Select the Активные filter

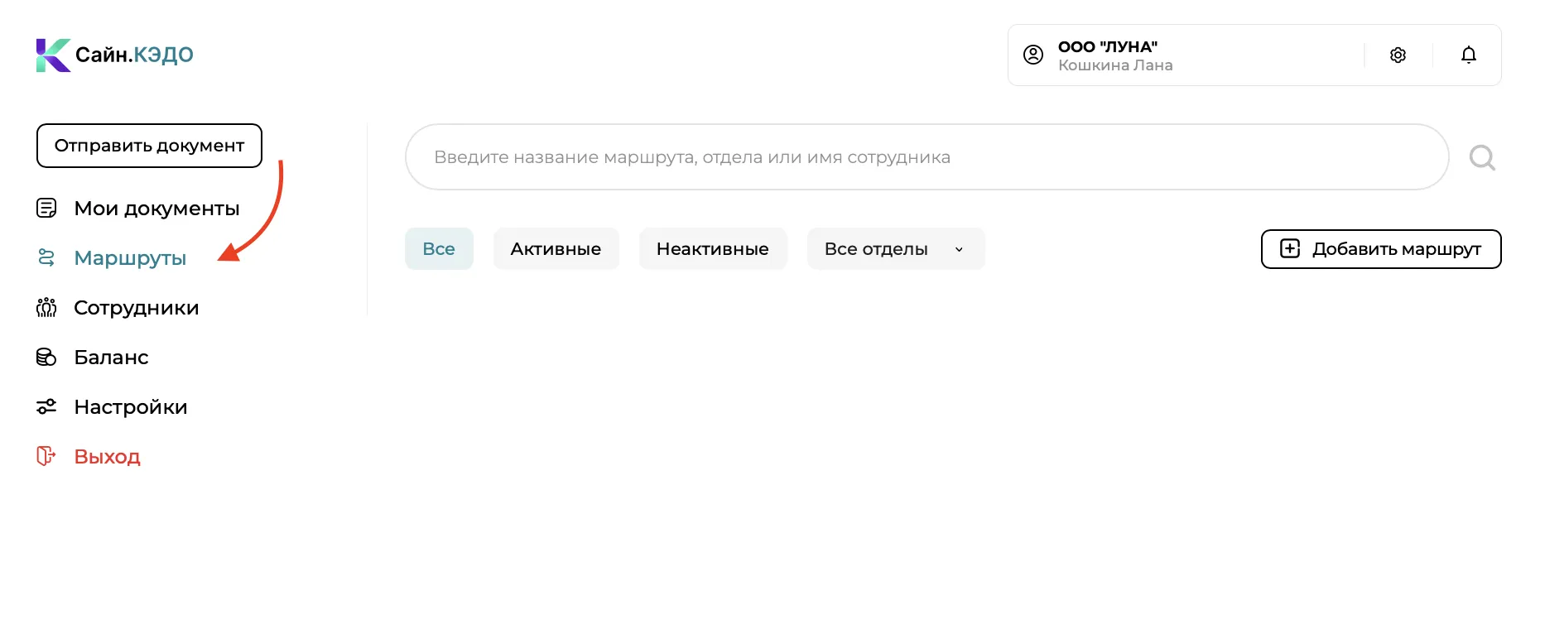coord(556,249)
